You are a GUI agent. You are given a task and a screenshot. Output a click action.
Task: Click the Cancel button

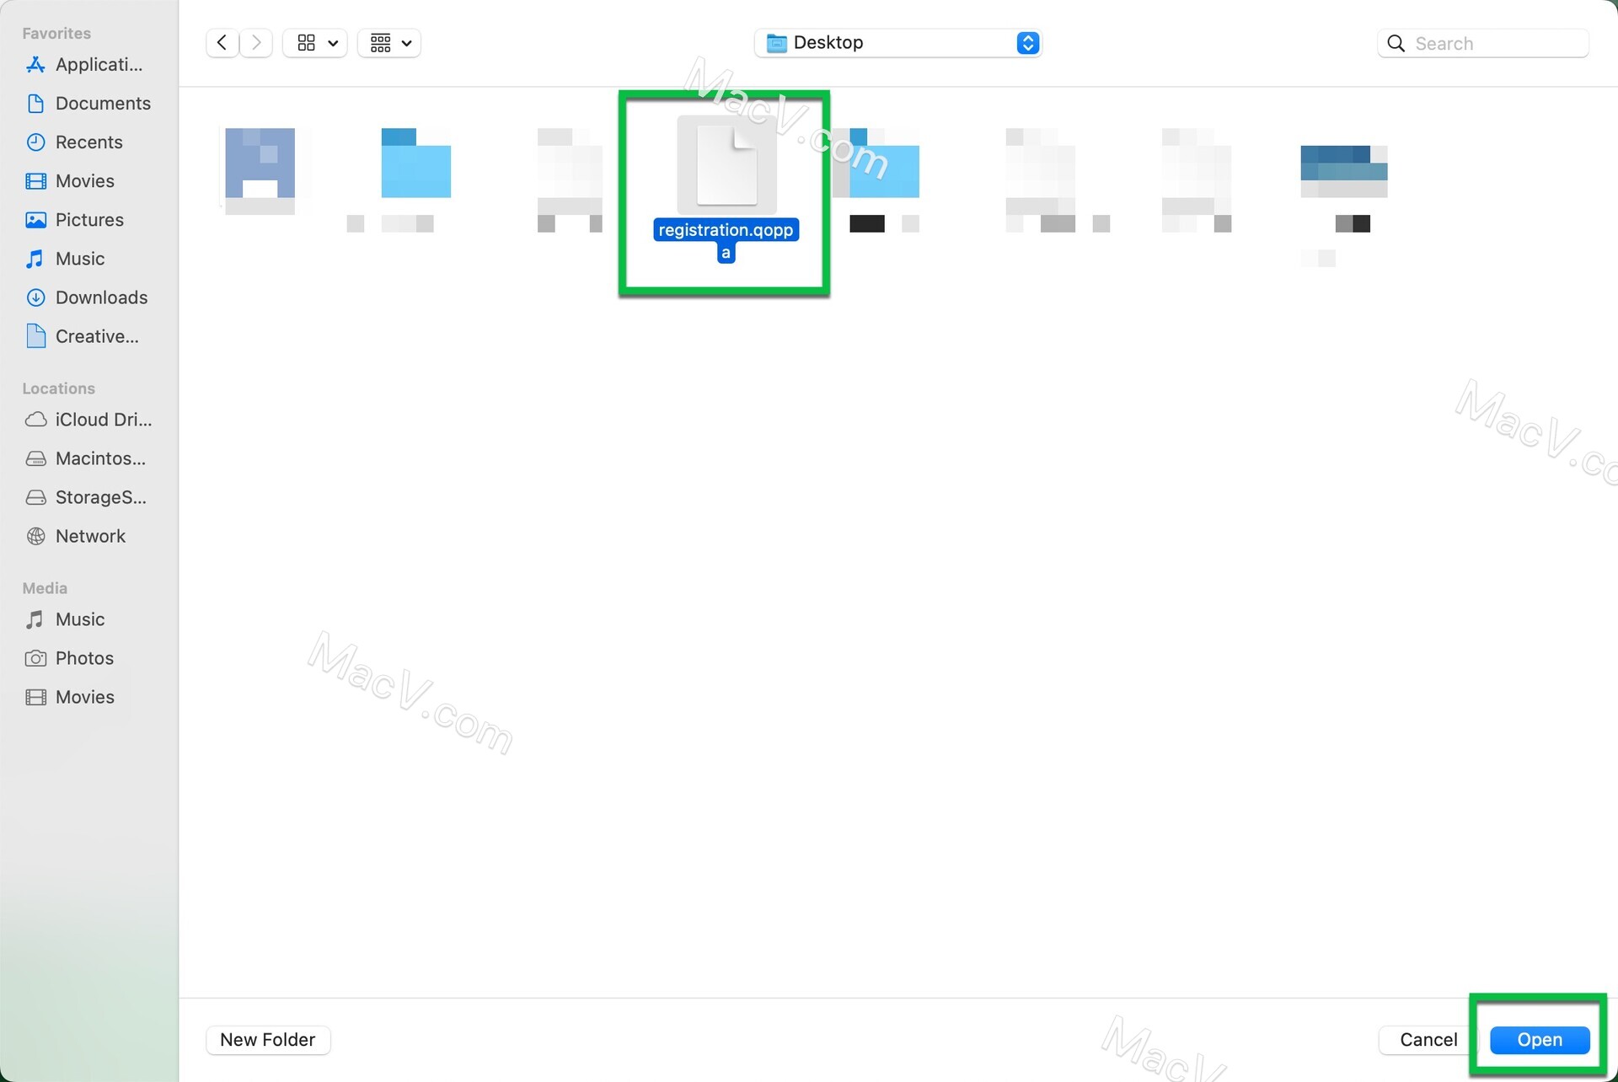point(1428,1038)
